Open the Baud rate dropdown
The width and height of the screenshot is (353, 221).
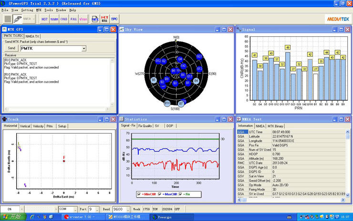(x=128, y=209)
